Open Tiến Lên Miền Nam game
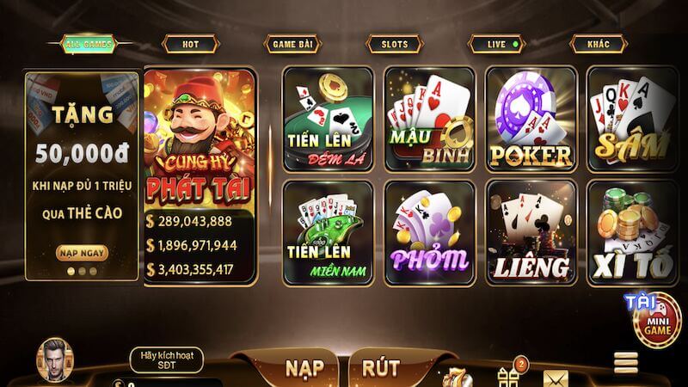 329,233
